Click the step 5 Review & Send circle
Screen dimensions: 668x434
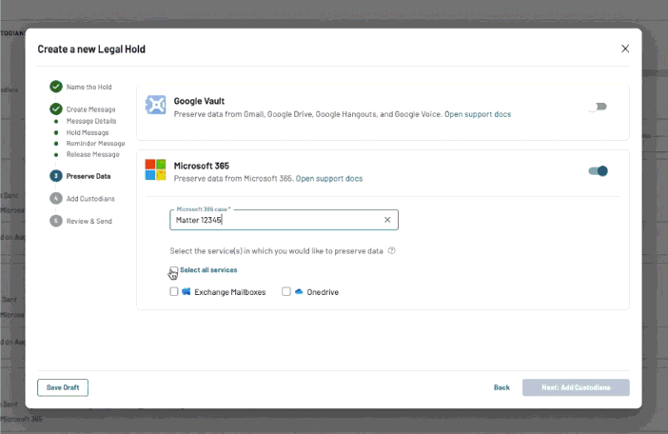[x=56, y=221]
